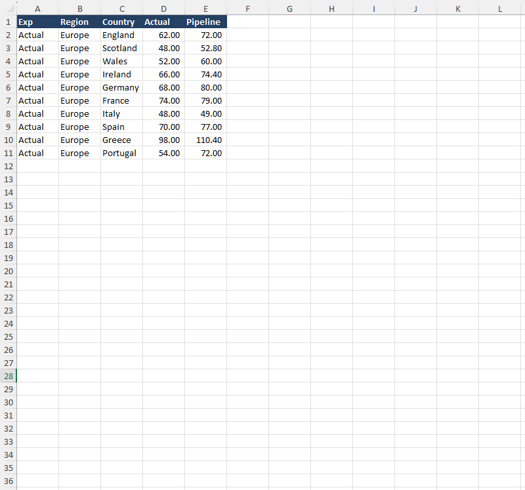Click the 72.00 Pipeline value for Portugal
525x490 pixels.
[x=205, y=153]
